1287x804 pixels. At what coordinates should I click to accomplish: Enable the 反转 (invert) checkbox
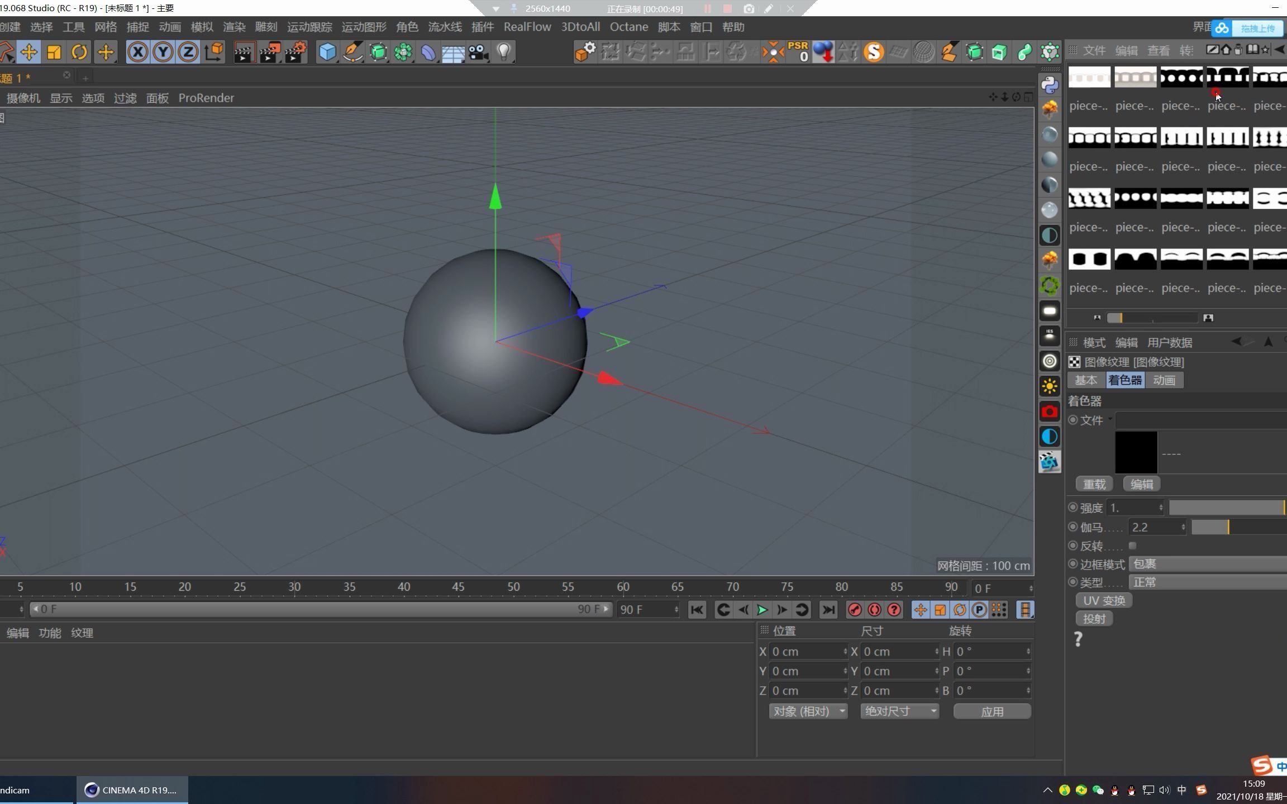tap(1132, 545)
